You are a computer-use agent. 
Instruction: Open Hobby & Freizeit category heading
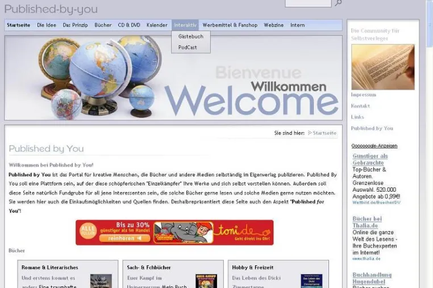[x=253, y=268]
